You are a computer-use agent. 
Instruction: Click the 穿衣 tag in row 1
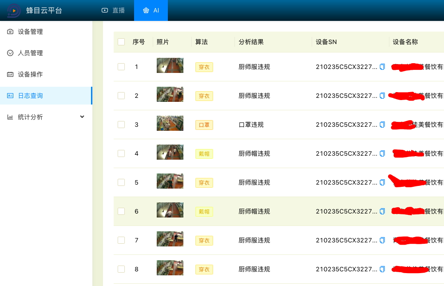[x=204, y=67]
